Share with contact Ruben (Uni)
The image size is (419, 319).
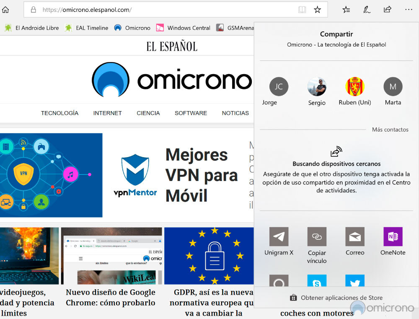[355, 91]
